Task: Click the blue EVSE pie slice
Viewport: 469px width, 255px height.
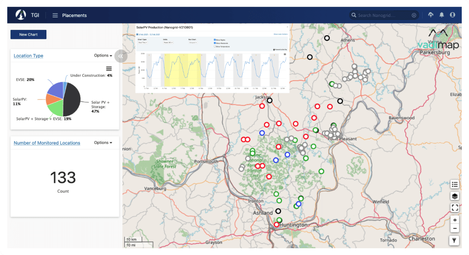Action: tap(56, 90)
